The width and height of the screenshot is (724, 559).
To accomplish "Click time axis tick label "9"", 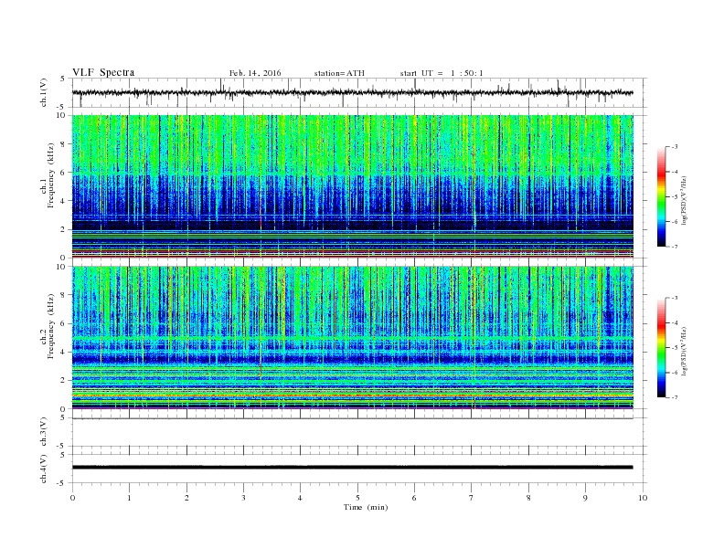I will pyautogui.click(x=585, y=498).
